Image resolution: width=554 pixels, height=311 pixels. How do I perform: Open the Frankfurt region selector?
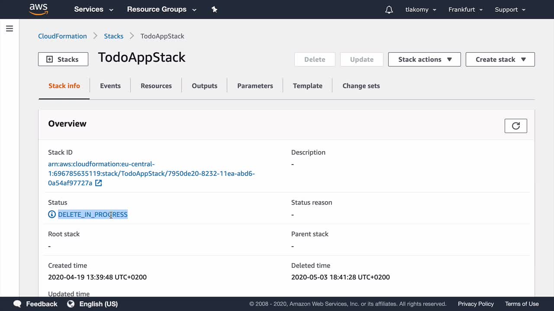click(465, 10)
